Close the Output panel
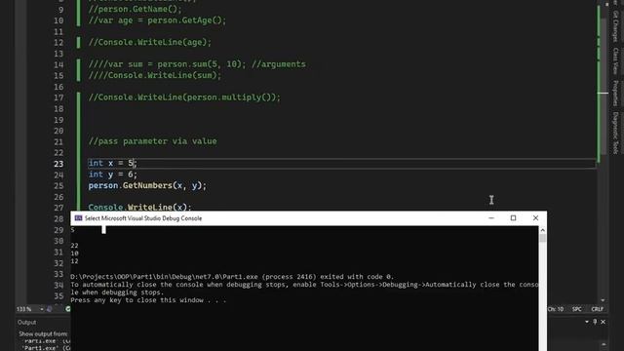The height and width of the screenshot is (351, 624). pyautogui.click(x=603, y=322)
